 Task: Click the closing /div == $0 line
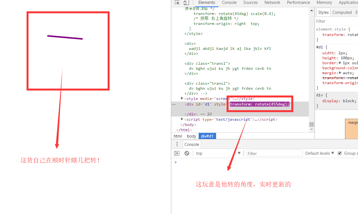[198, 114]
